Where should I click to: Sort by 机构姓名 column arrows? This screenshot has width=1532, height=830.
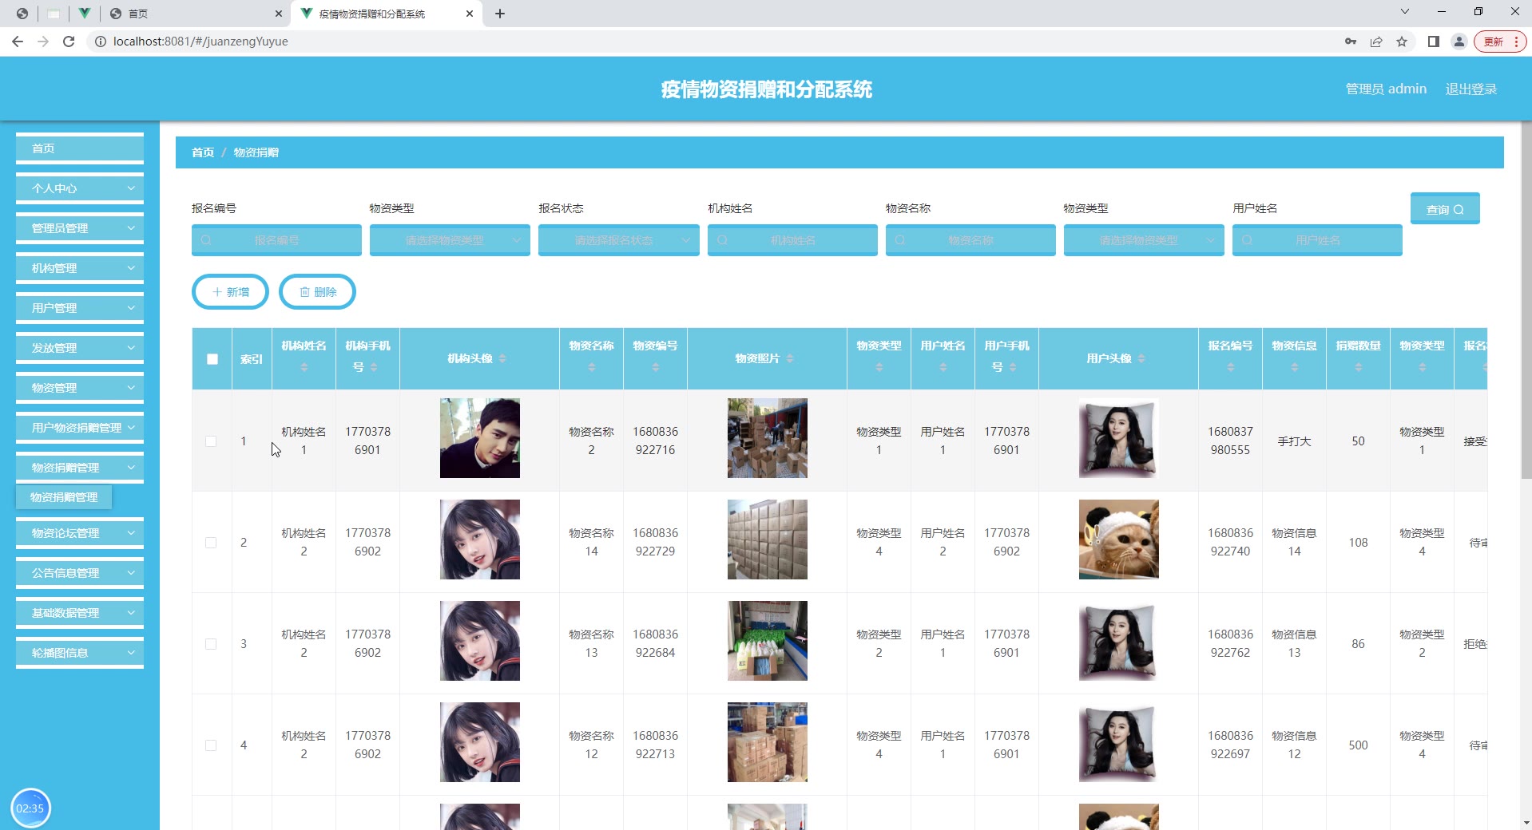(x=304, y=367)
